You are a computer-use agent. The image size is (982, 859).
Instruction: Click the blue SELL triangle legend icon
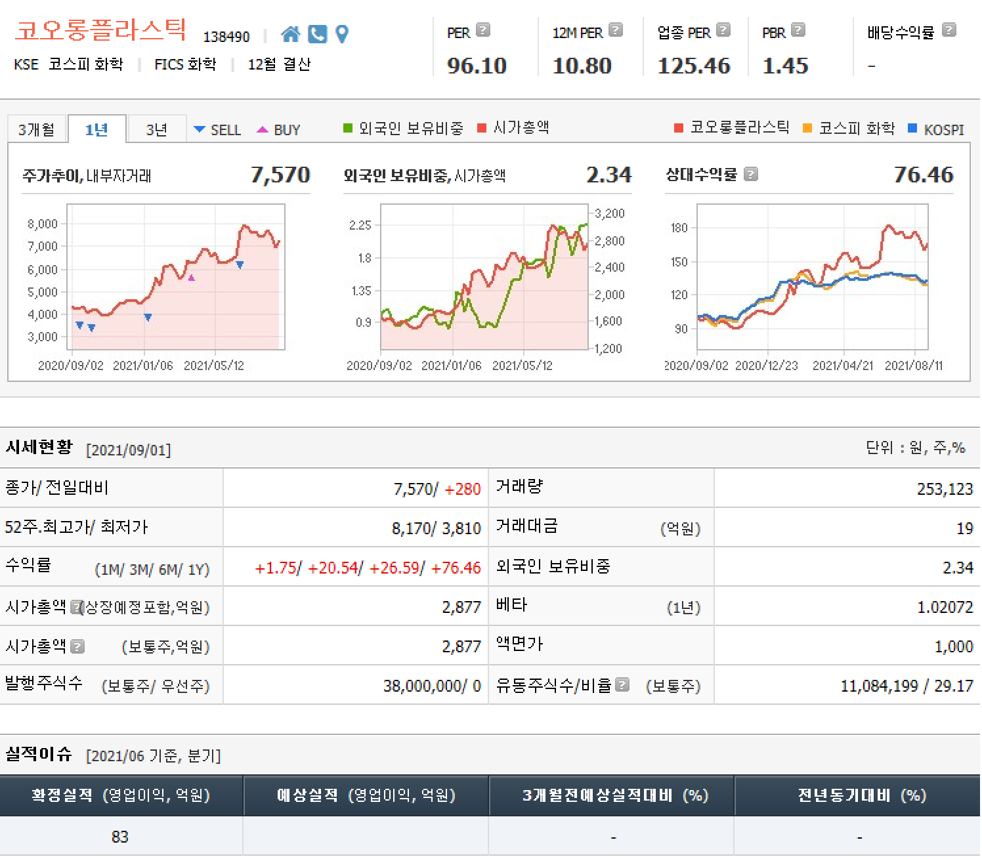pyautogui.click(x=200, y=130)
